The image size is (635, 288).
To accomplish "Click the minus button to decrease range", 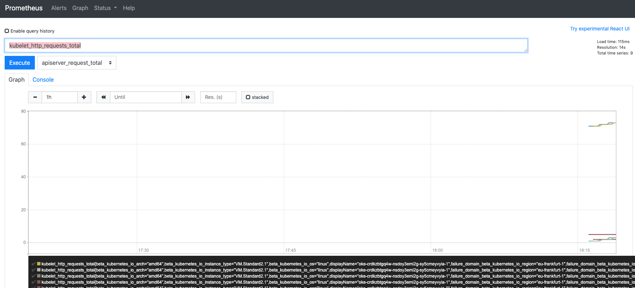I will (x=35, y=97).
